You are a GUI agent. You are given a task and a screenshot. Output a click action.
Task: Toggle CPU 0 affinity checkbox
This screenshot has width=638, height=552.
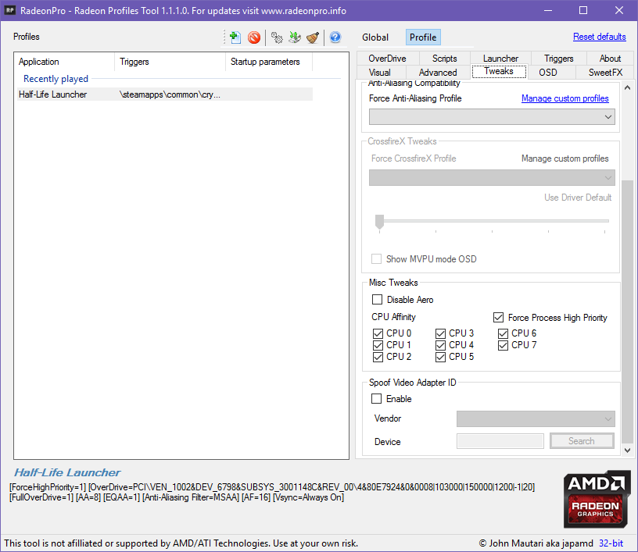pos(378,333)
